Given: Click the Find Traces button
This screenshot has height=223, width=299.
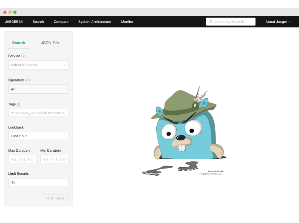Looking at the screenshot, I should (x=55, y=198).
